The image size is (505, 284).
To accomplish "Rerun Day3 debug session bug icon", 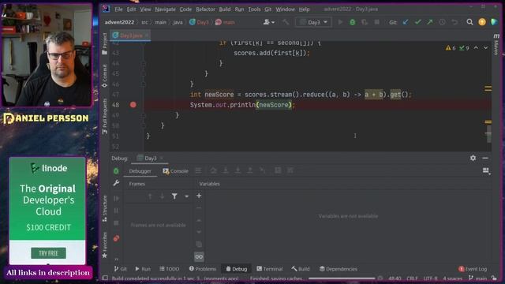I will 116,171.
